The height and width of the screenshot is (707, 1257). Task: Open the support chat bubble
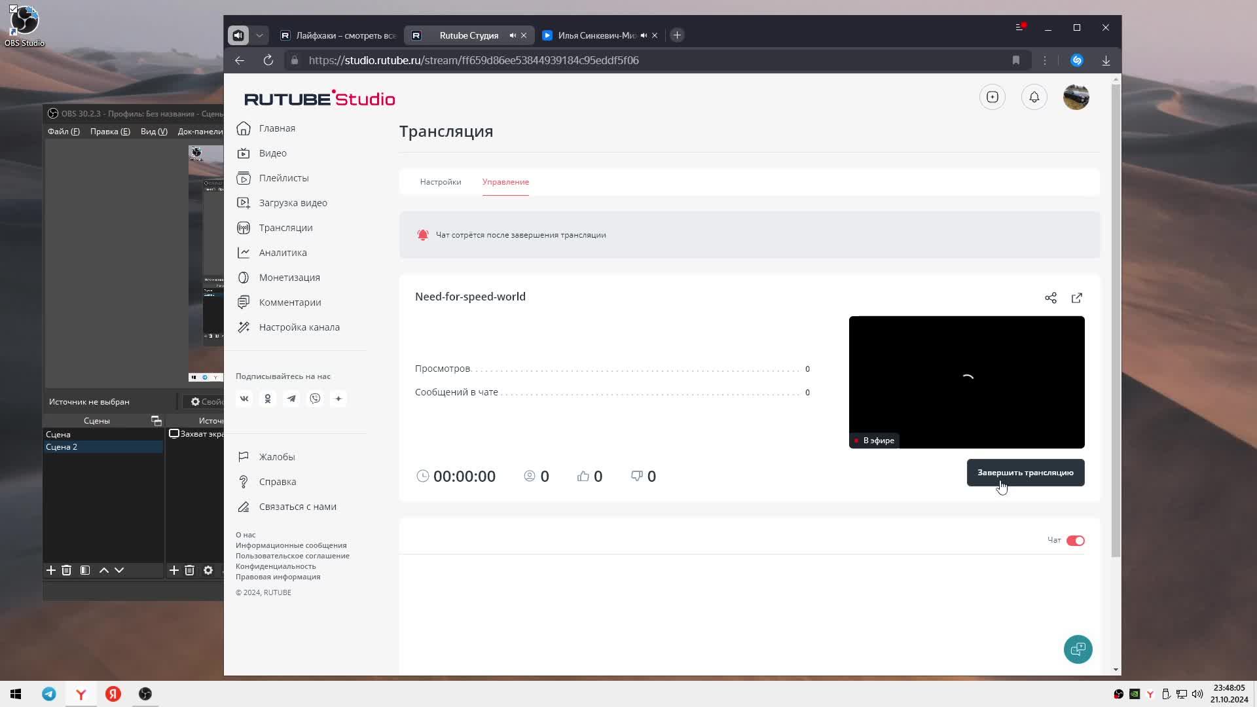pyautogui.click(x=1078, y=649)
